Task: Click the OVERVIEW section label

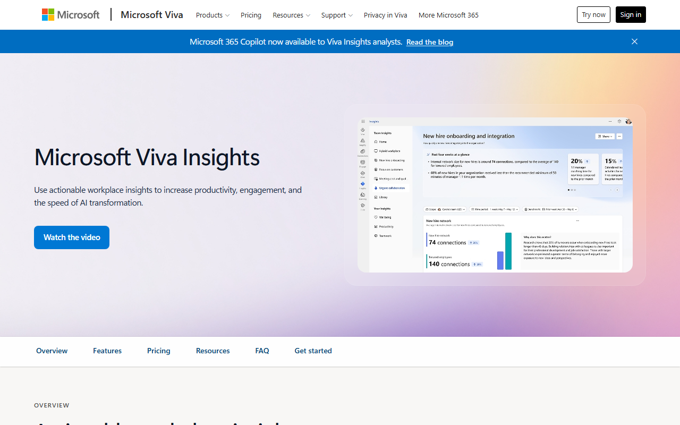Action: click(52, 405)
